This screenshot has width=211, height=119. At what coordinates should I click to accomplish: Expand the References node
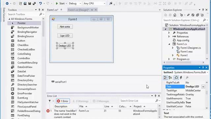point(169,37)
